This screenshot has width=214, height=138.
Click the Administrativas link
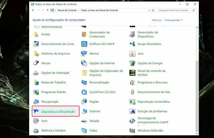coord(52,27)
